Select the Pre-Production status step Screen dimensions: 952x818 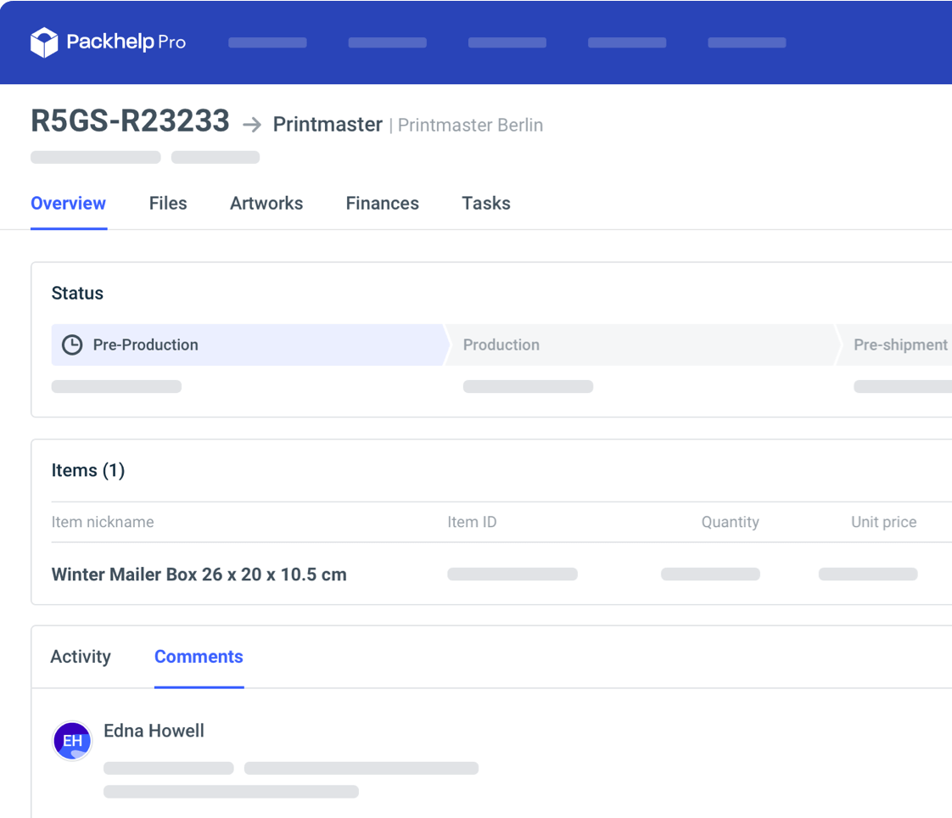pos(246,345)
